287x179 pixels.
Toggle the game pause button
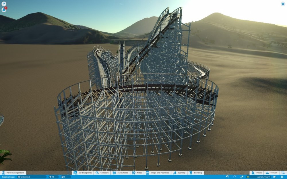tap(282, 177)
